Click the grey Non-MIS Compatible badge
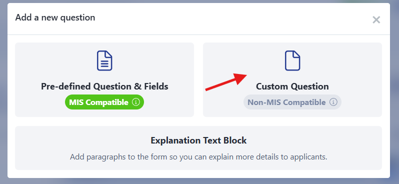Viewport: 399px width, 184px height. 292,102
